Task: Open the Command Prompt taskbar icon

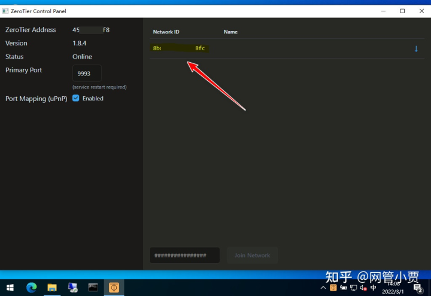Action: click(93, 288)
